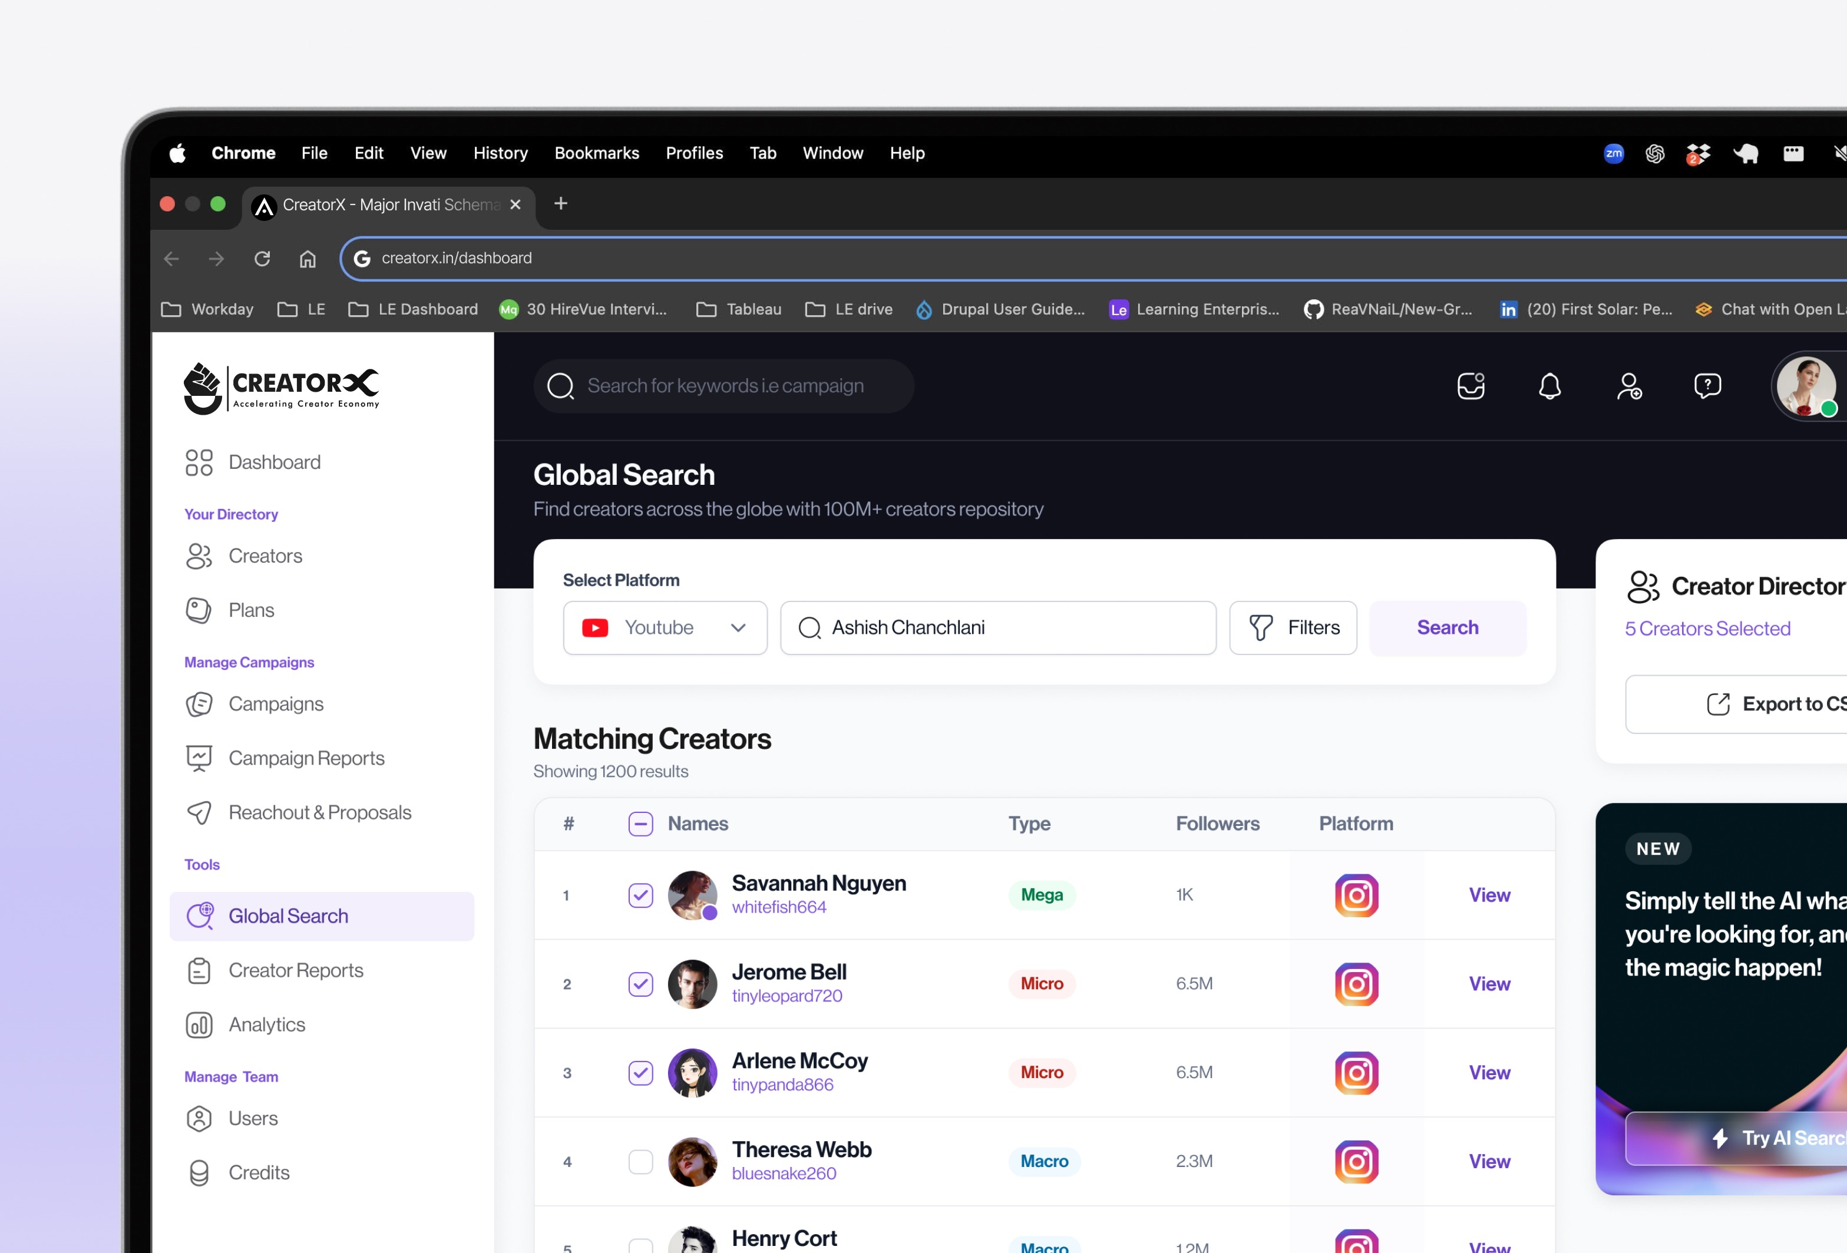Image resolution: width=1847 pixels, height=1253 pixels.
Task: Click the Dropbox icon in menu bar
Action: tap(1697, 153)
